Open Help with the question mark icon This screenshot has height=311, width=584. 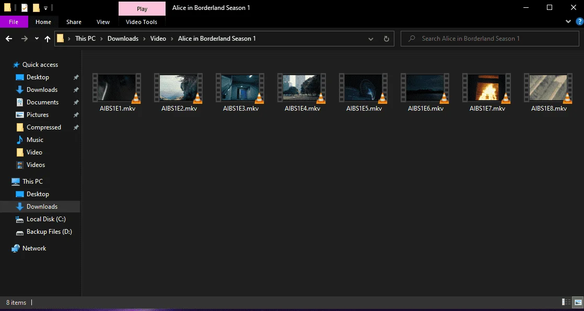[x=578, y=21]
